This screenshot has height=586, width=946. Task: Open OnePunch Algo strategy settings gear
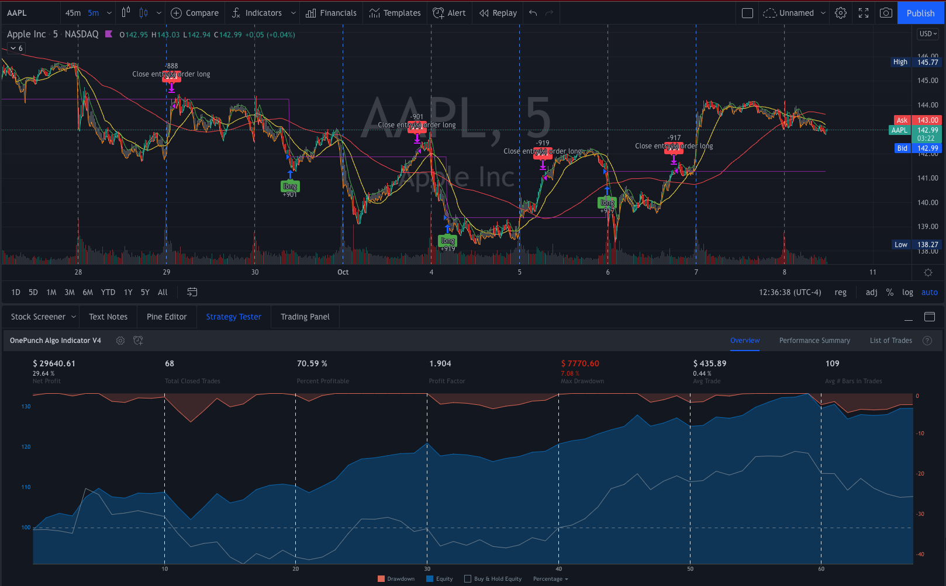click(x=120, y=341)
